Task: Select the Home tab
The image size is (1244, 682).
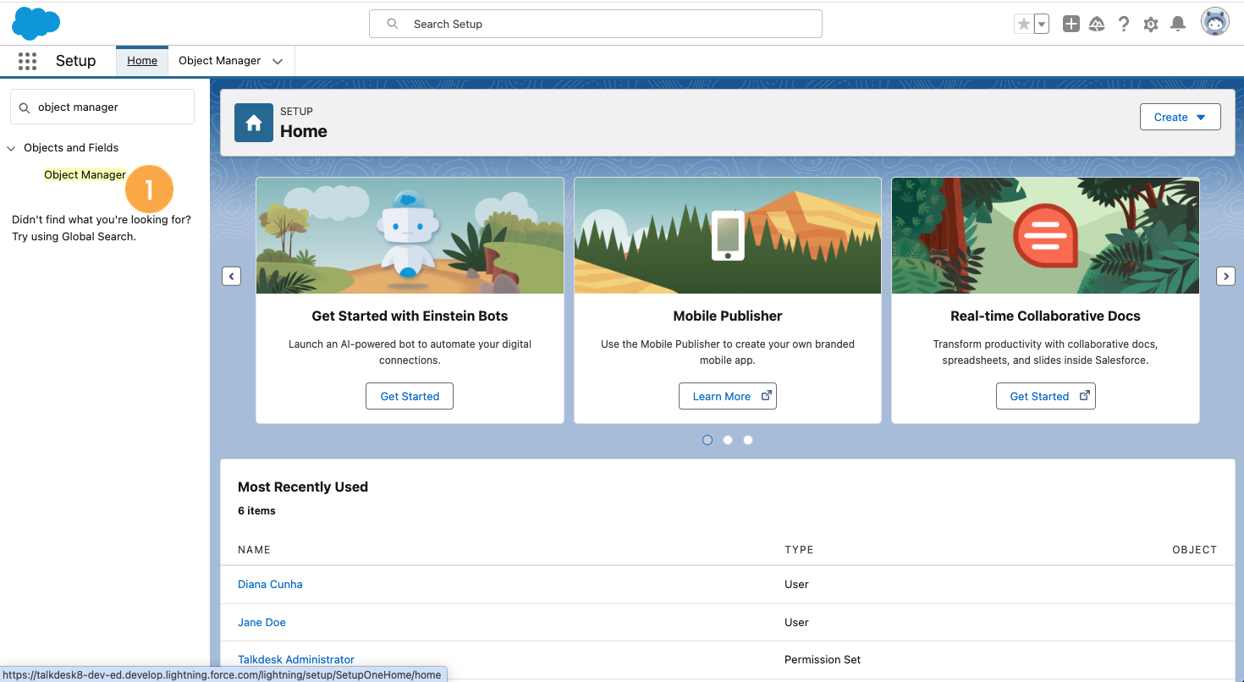Action: pyautogui.click(x=141, y=60)
